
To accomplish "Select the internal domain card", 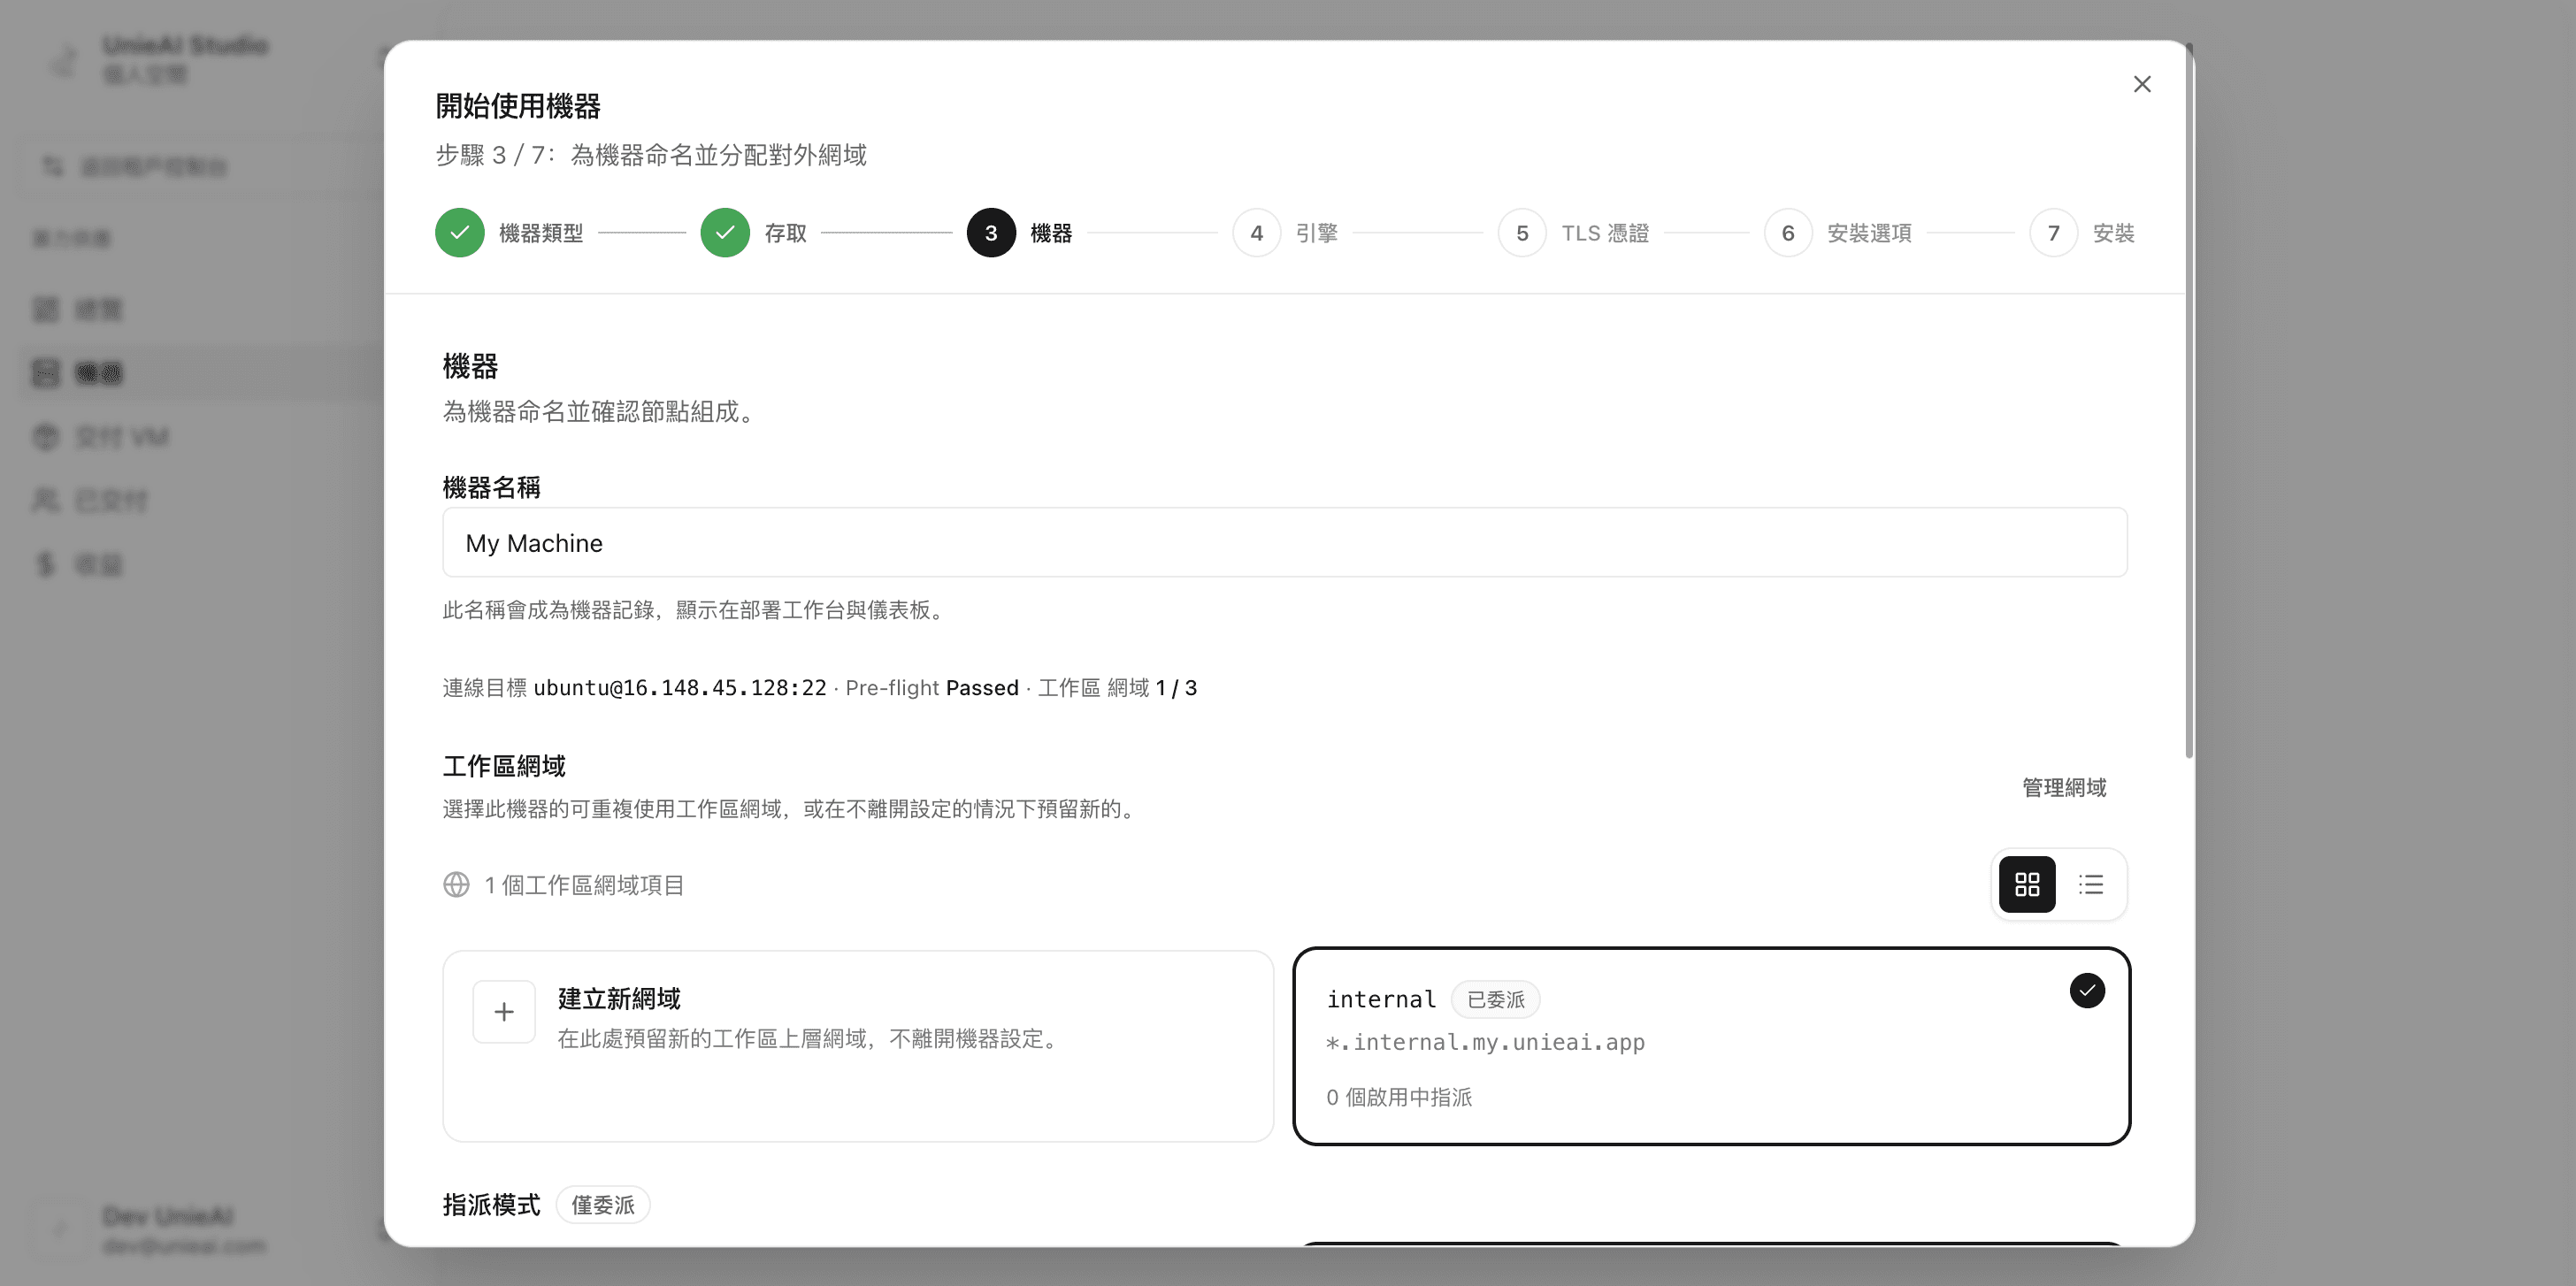I will pos(1711,1046).
